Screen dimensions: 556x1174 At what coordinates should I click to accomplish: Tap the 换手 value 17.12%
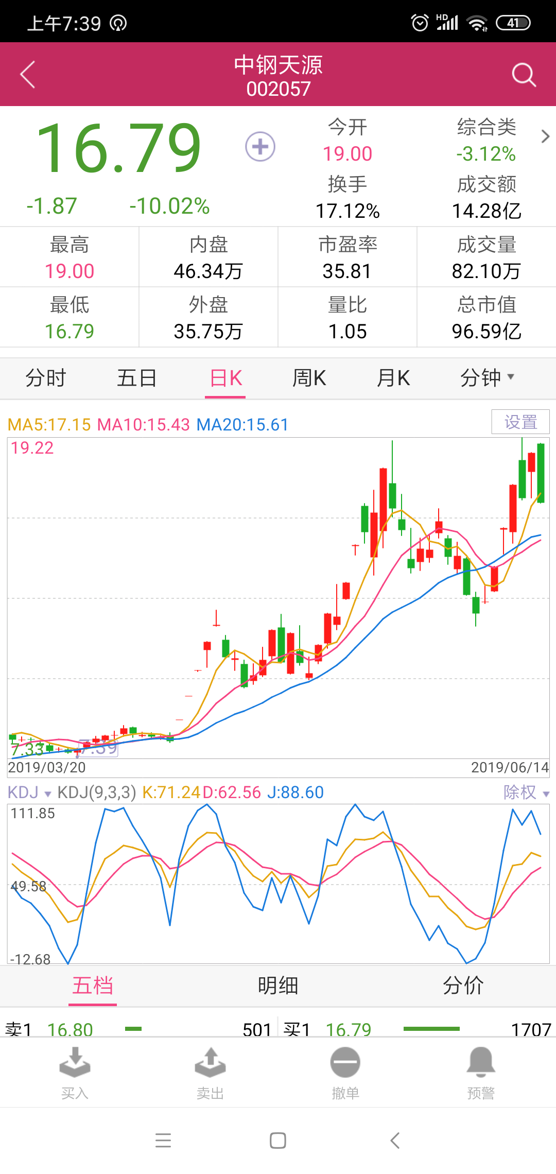(x=347, y=211)
